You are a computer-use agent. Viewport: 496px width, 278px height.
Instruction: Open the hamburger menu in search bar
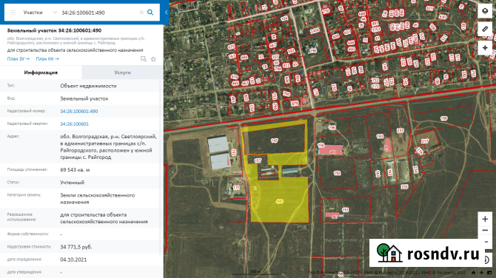click(x=13, y=13)
